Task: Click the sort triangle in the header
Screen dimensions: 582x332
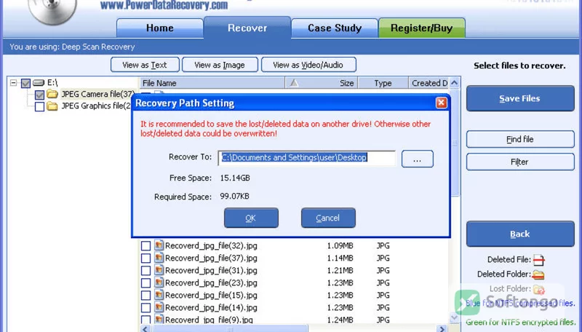Action: 294,83
